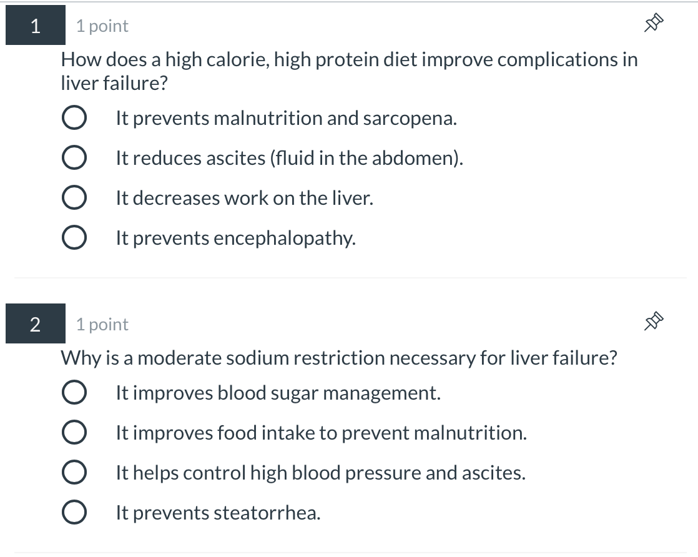Select 'It prevents malnutrition and sarcopena' radio button
The image size is (698, 557).
coord(74,119)
